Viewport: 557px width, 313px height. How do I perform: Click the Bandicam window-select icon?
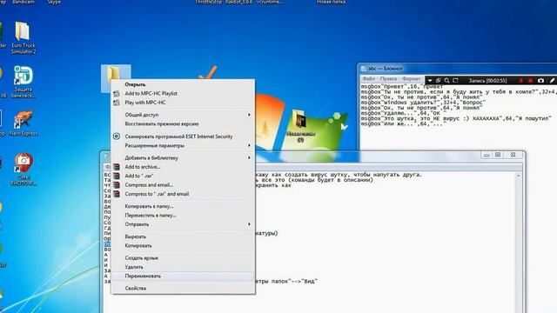[x=439, y=81]
